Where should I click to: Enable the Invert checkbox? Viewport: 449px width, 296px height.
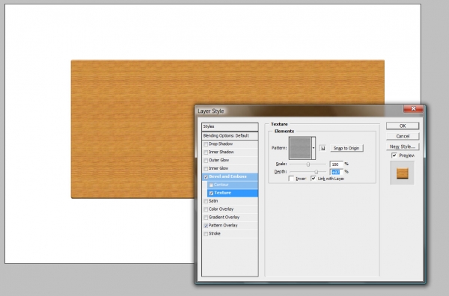(x=291, y=179)
